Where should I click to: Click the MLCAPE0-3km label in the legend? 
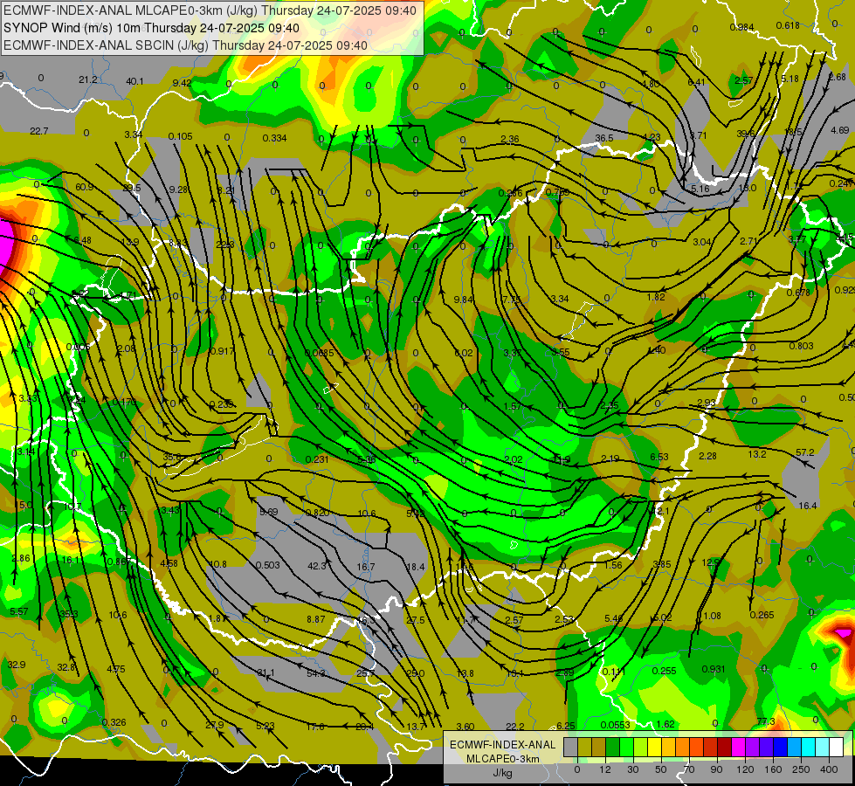[x=502, y=759]
